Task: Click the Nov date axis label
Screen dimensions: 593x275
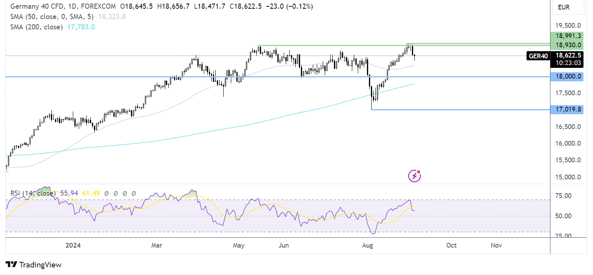Action: click(496, 246)
